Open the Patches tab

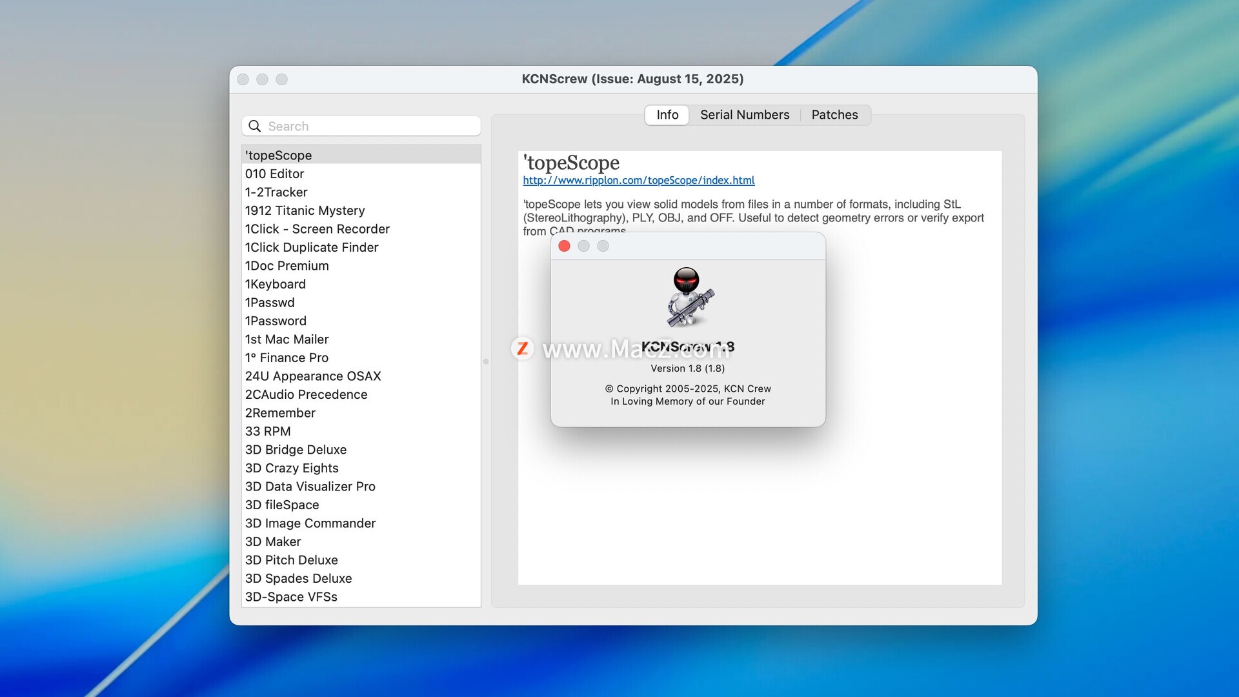pyautogui.click(x=834, y=115)
